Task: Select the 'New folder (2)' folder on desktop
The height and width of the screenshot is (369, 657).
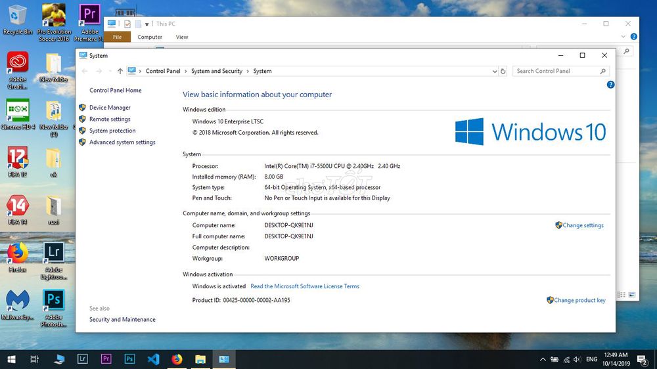Action: point(54,119)
